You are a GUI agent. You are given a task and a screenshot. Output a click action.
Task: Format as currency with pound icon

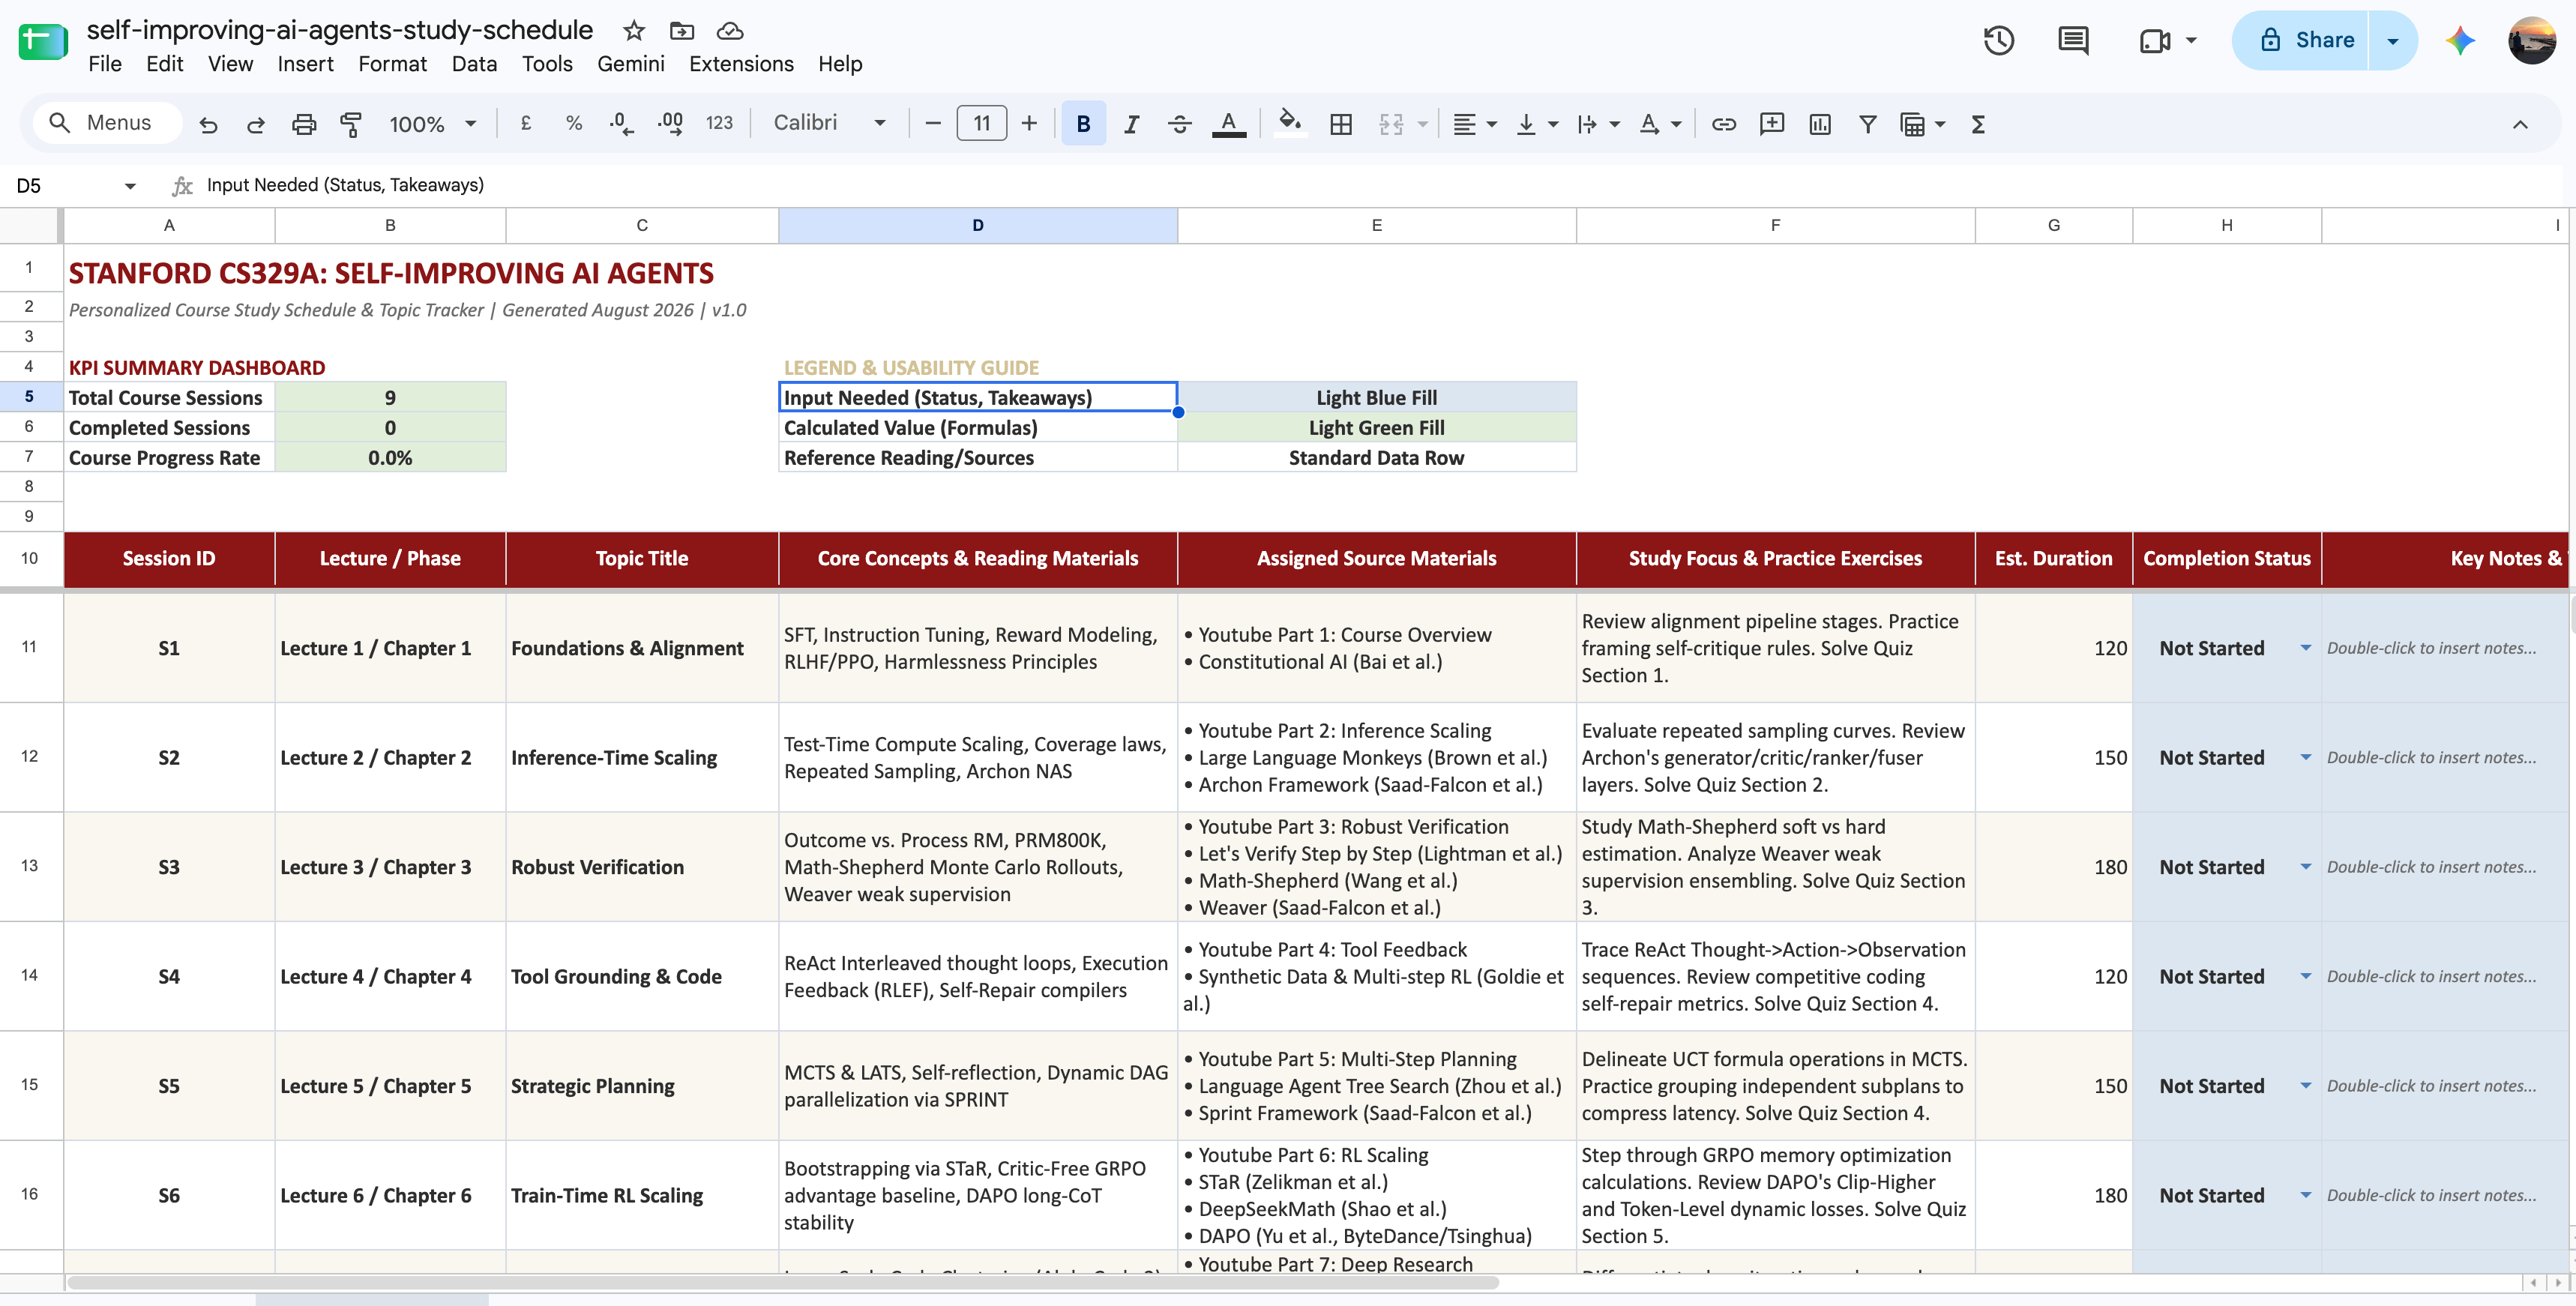[526, 123]
